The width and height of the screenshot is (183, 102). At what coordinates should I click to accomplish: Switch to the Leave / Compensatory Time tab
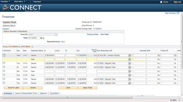tap(26, 93)
